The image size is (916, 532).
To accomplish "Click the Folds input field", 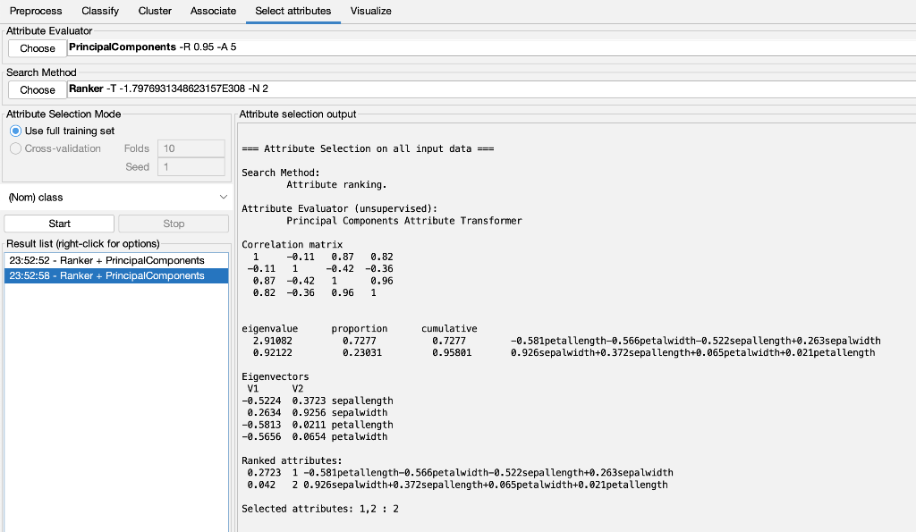I will pos(191,148).
